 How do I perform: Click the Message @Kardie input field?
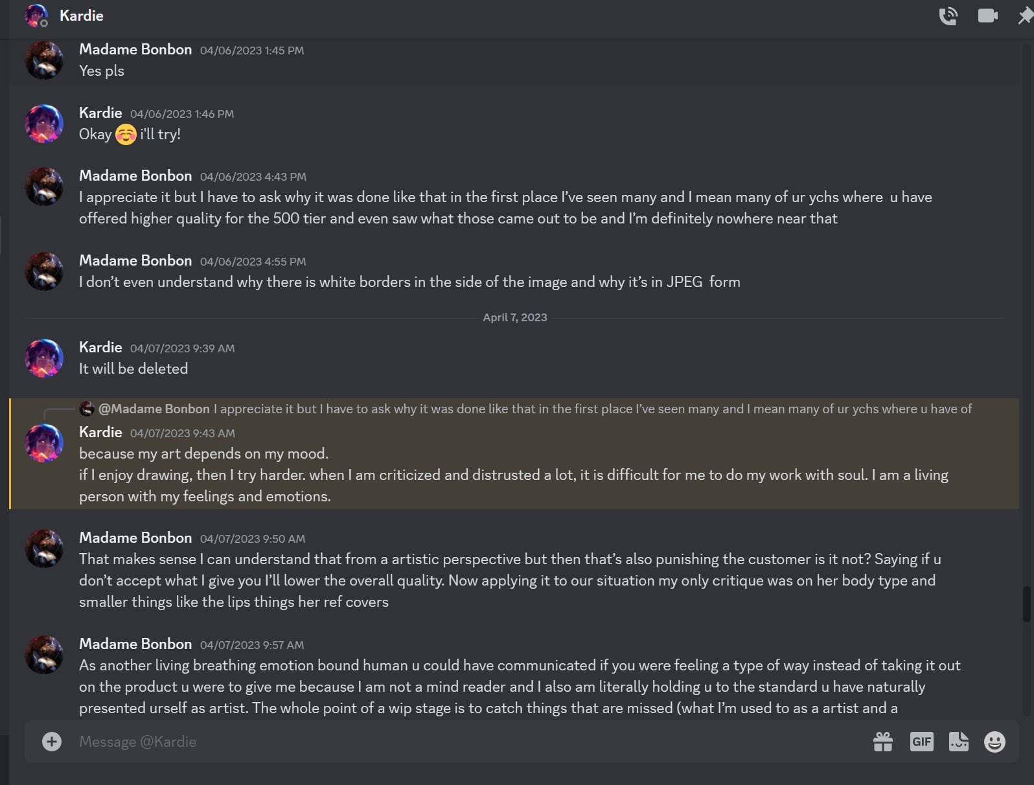454,742
